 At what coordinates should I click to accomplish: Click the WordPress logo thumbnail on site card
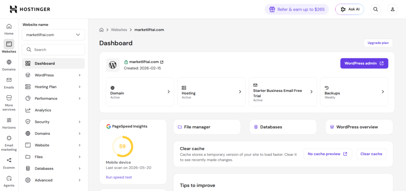[x=113, y=65]
